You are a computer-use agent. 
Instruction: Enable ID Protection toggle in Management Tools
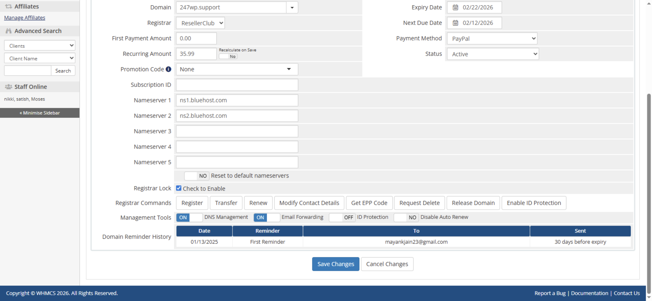(x=342, y=217)
